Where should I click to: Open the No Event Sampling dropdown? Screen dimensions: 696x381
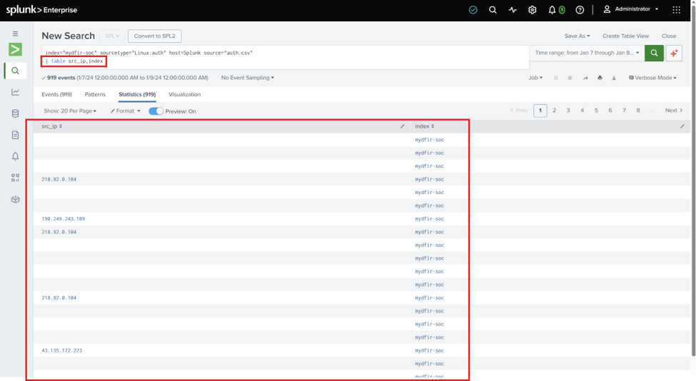coord(247,78)
